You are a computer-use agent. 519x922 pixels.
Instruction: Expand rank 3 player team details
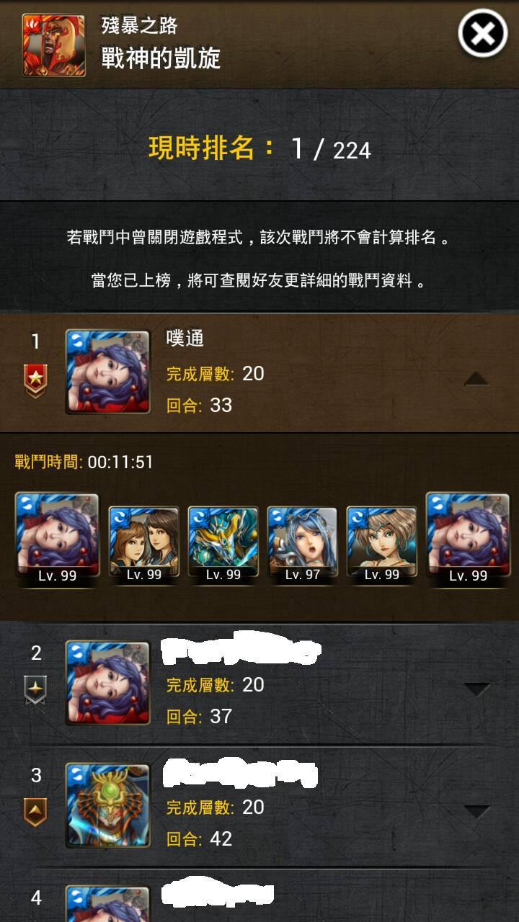point(476,812)
